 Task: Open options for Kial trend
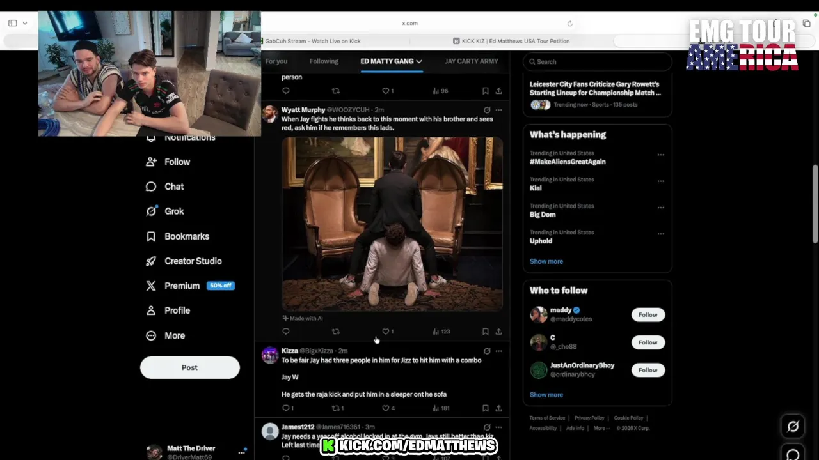[660, 181]
